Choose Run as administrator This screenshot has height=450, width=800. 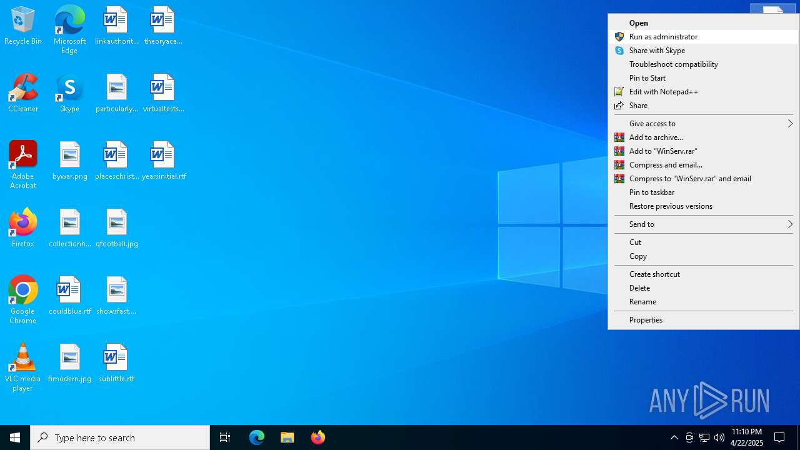(x=704, y=37)
